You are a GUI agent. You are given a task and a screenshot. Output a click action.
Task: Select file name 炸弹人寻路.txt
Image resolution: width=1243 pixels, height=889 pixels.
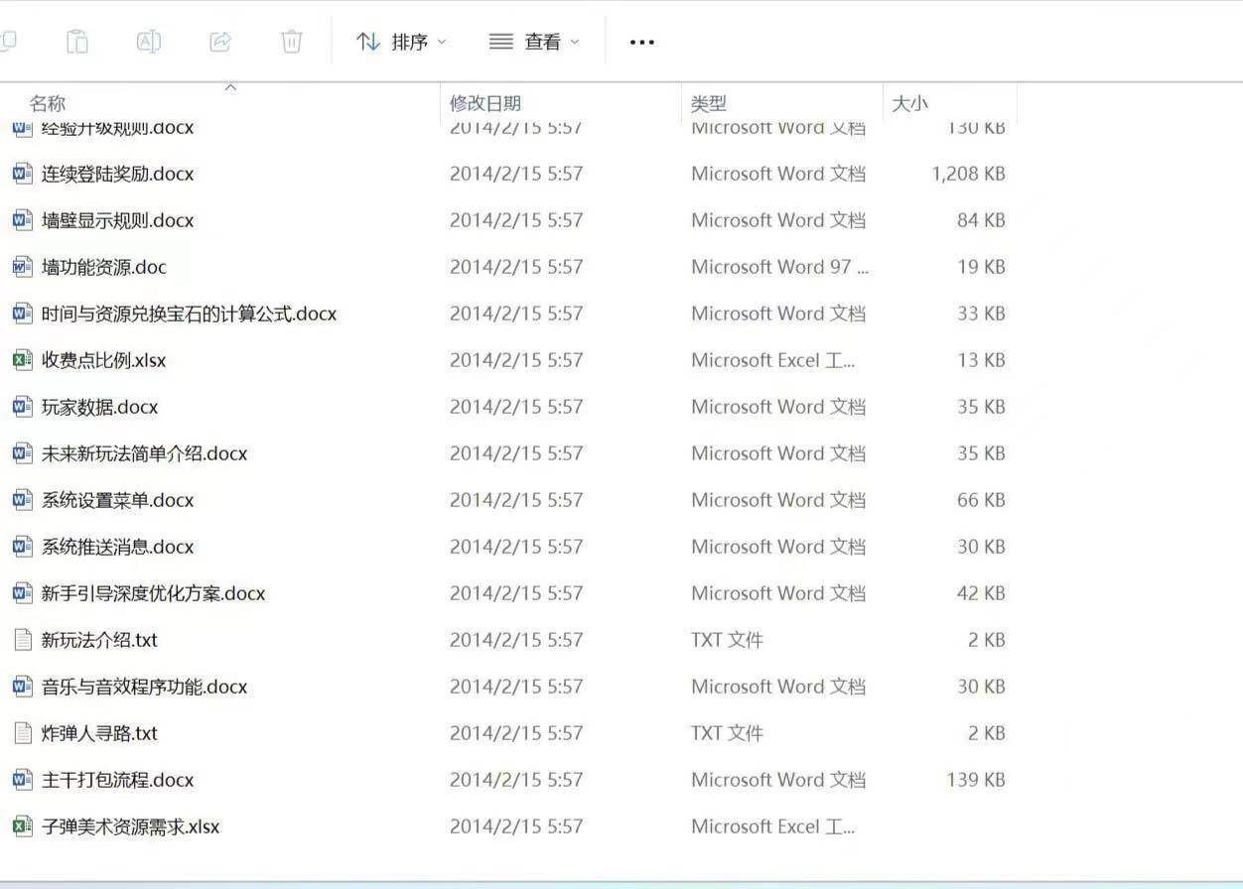[99, 733]
